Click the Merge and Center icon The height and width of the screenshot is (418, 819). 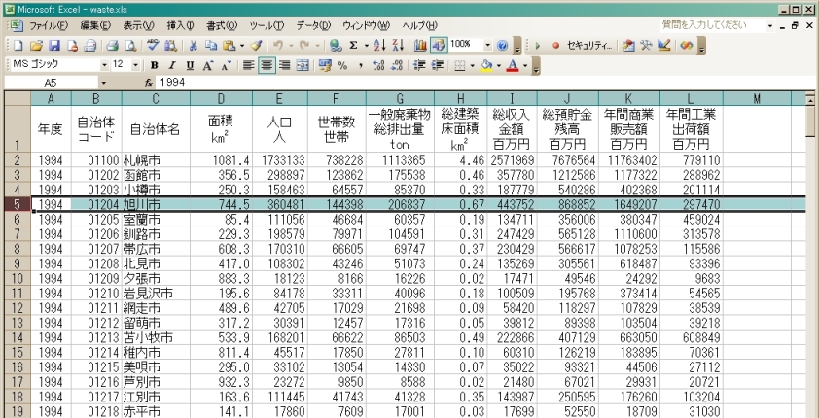tap(302, 65)
